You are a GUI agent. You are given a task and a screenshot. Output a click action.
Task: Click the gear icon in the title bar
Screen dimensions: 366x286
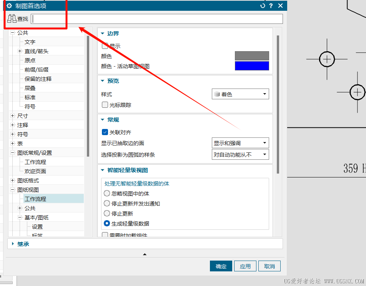pyautogui.click(x=9, y=6)
